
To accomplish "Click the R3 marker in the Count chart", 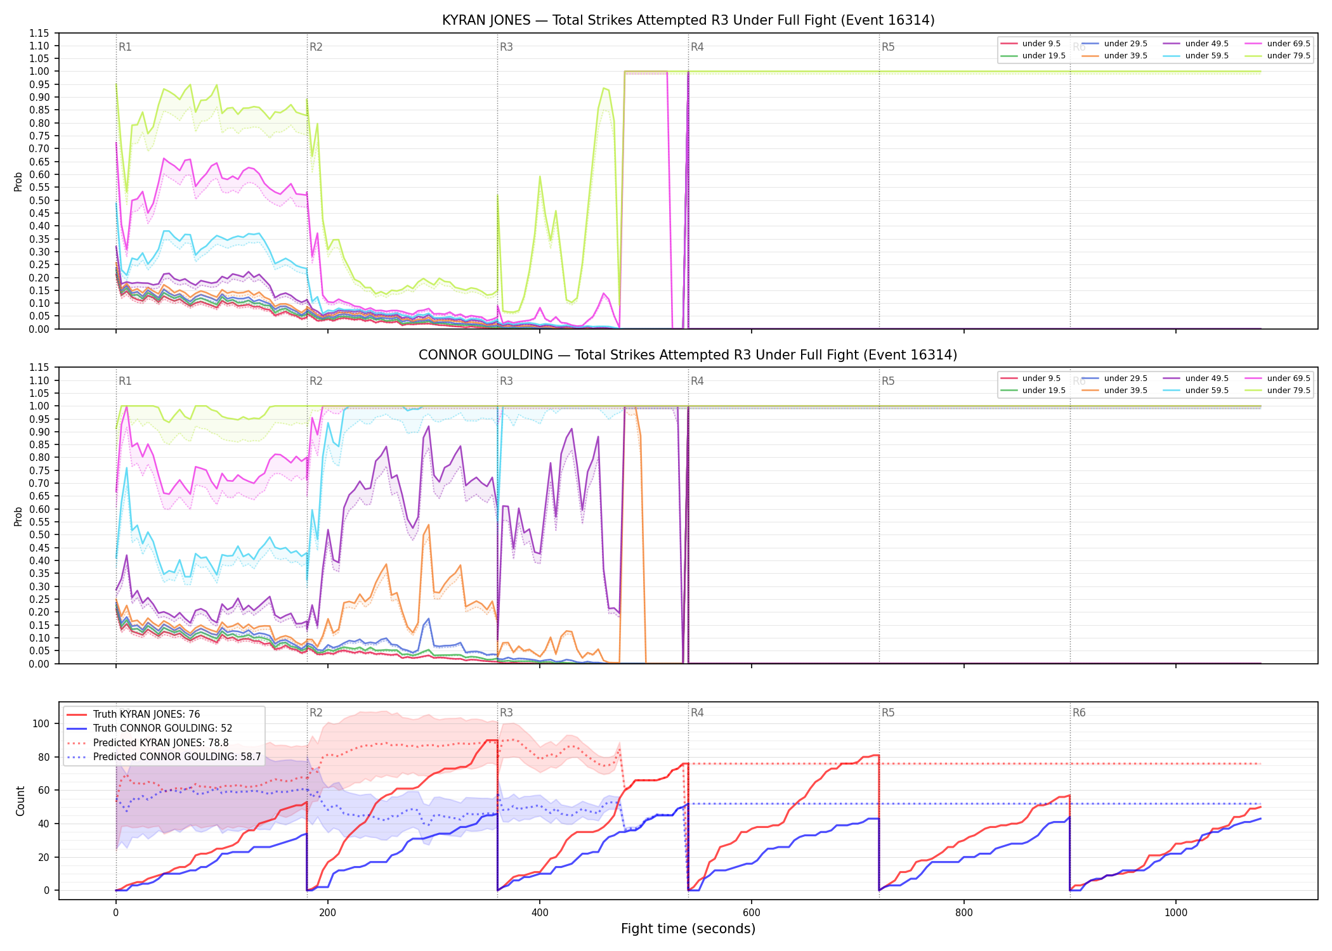I will tap(506, 713).
